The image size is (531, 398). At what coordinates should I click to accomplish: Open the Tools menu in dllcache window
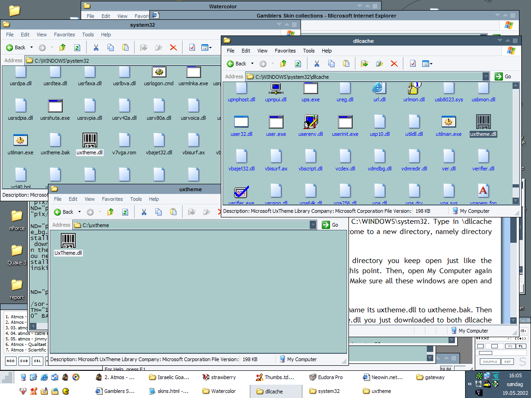(309, 51)
